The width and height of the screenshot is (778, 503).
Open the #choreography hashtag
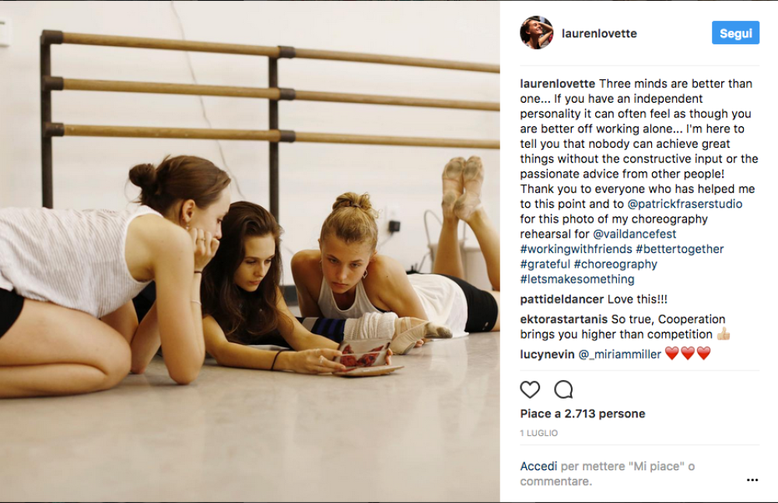(x=615, y=264)
